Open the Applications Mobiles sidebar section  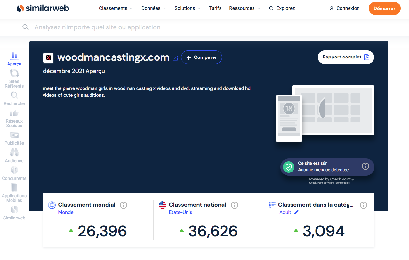point(14,188)
